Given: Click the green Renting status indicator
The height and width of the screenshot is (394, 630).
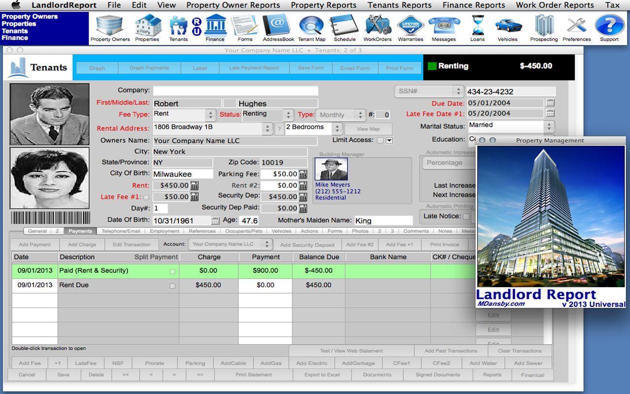Looking at the screenshot, I should pyautogui.click(x=432, y=66).
